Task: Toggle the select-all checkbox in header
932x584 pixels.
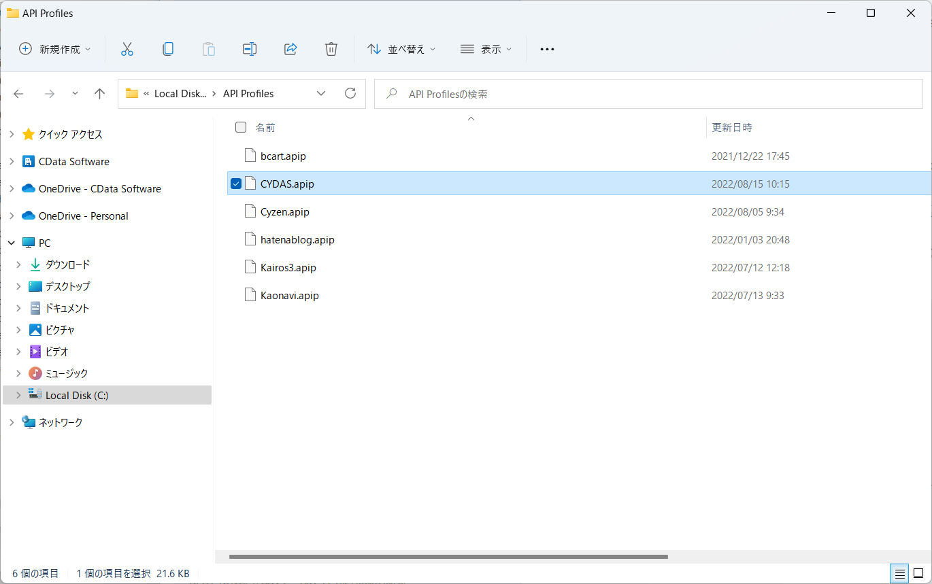Action: click(241, 127)
